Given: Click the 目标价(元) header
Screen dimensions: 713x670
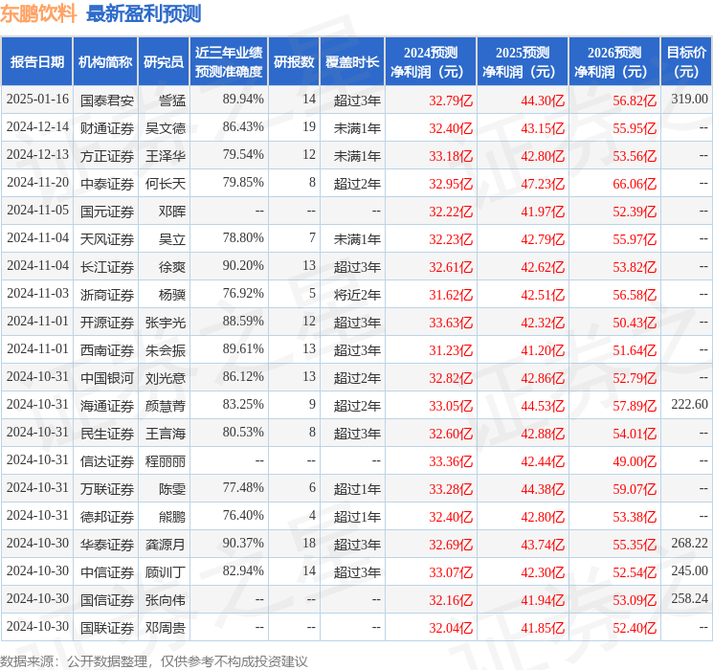Looking at the screenshot, I should point(685,62).
